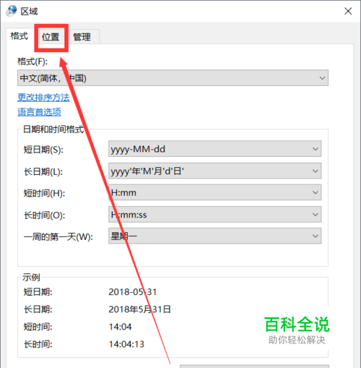Expand the 一周的第一天(W) dropdown

[x=214, y=236]
